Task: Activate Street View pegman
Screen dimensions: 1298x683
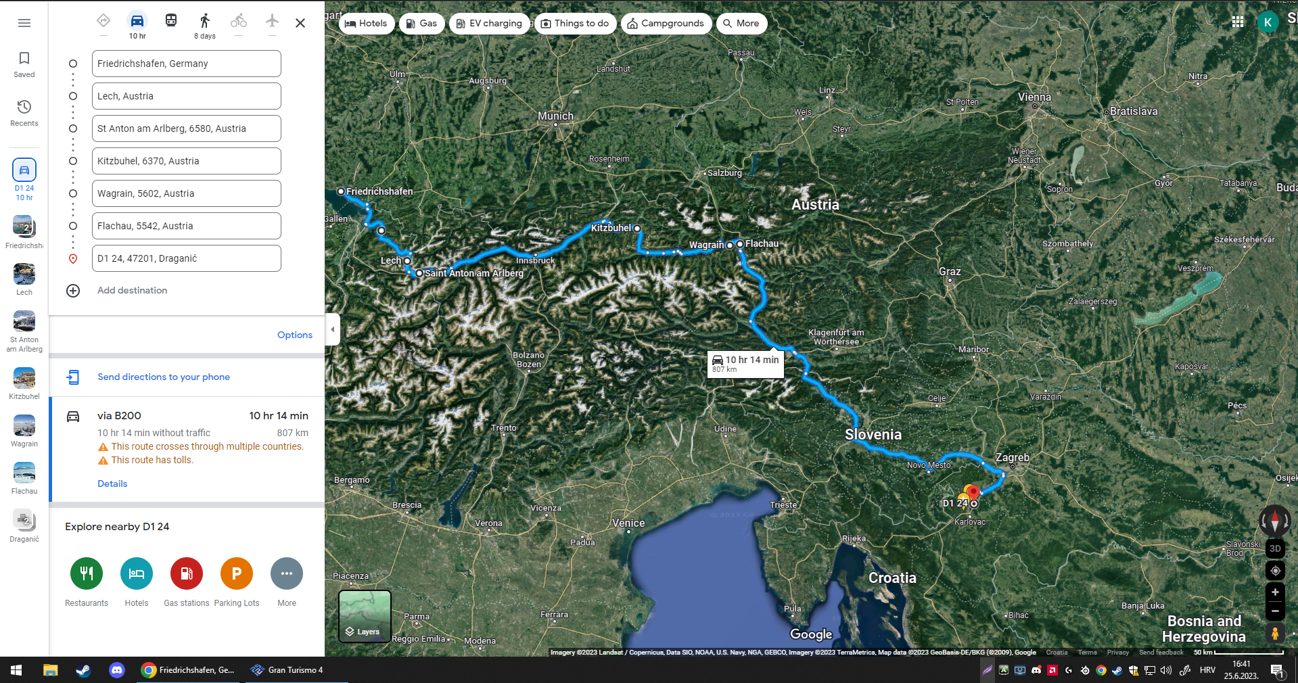Action: click(x=1275, y=634)
